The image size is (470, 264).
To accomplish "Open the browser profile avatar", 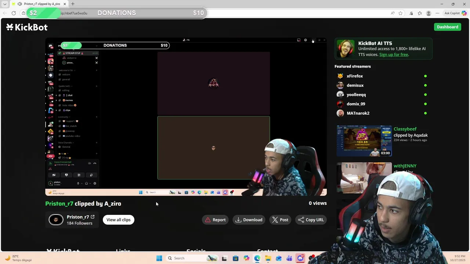I will tap(429, 13).
